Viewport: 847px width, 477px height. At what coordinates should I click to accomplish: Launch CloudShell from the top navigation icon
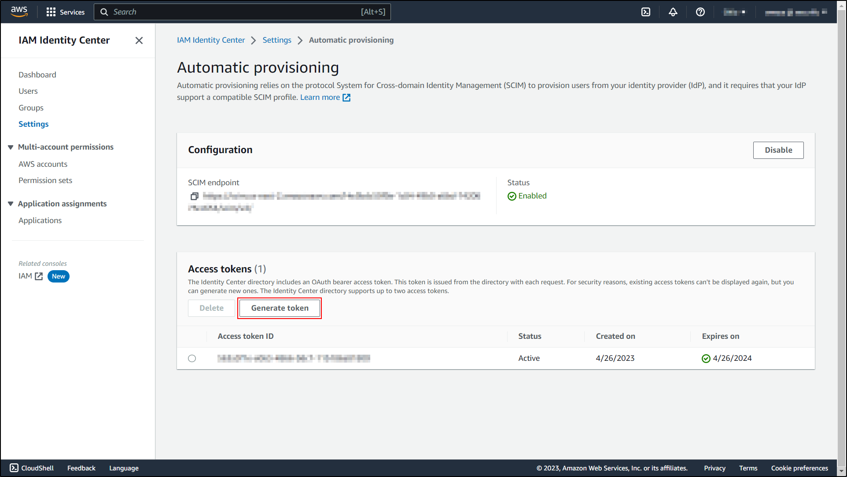(x=646, y=12)
